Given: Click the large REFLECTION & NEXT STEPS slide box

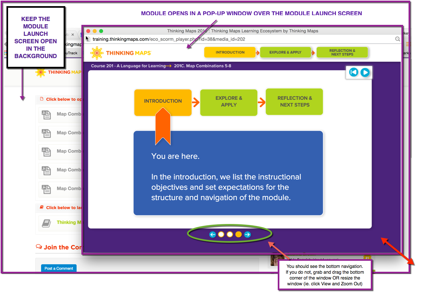Looking at the screenshot, I should (294, 102).
